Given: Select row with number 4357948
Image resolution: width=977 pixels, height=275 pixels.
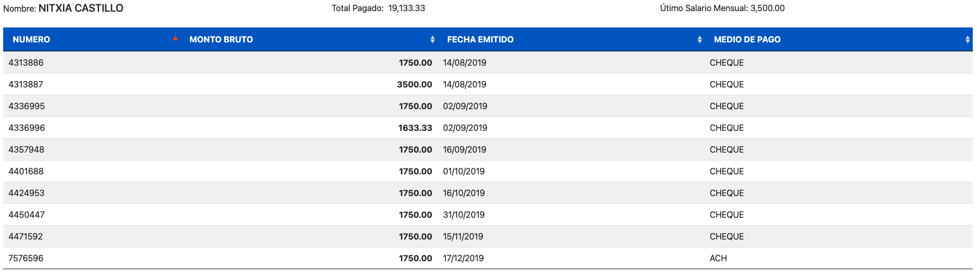Looking at the screenshot, I should point(488,149).
